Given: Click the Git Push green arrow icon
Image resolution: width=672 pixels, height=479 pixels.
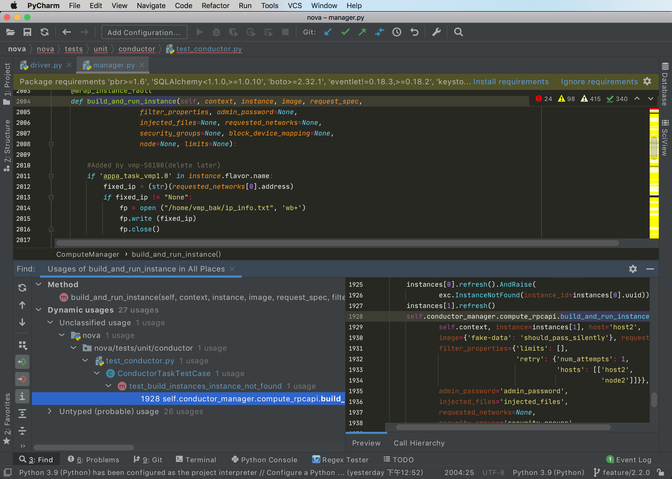Looking at the screenshot, I should click(x=362, y=32).
